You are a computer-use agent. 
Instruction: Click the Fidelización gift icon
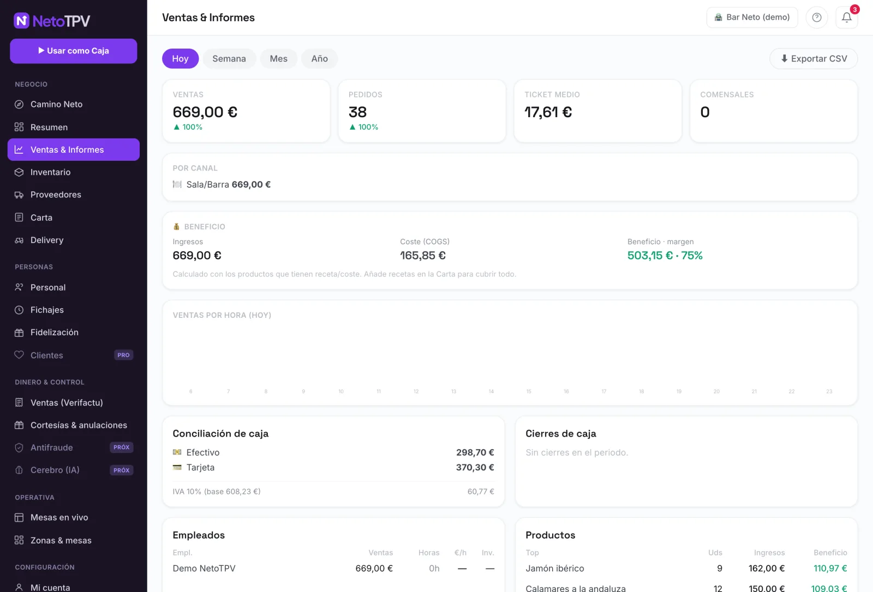19,333
